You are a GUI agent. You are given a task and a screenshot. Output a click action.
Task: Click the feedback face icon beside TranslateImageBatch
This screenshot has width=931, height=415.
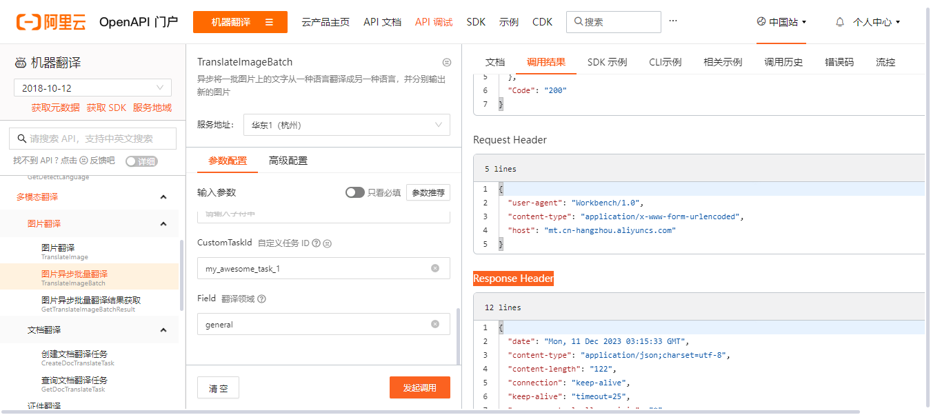[446, 62]
